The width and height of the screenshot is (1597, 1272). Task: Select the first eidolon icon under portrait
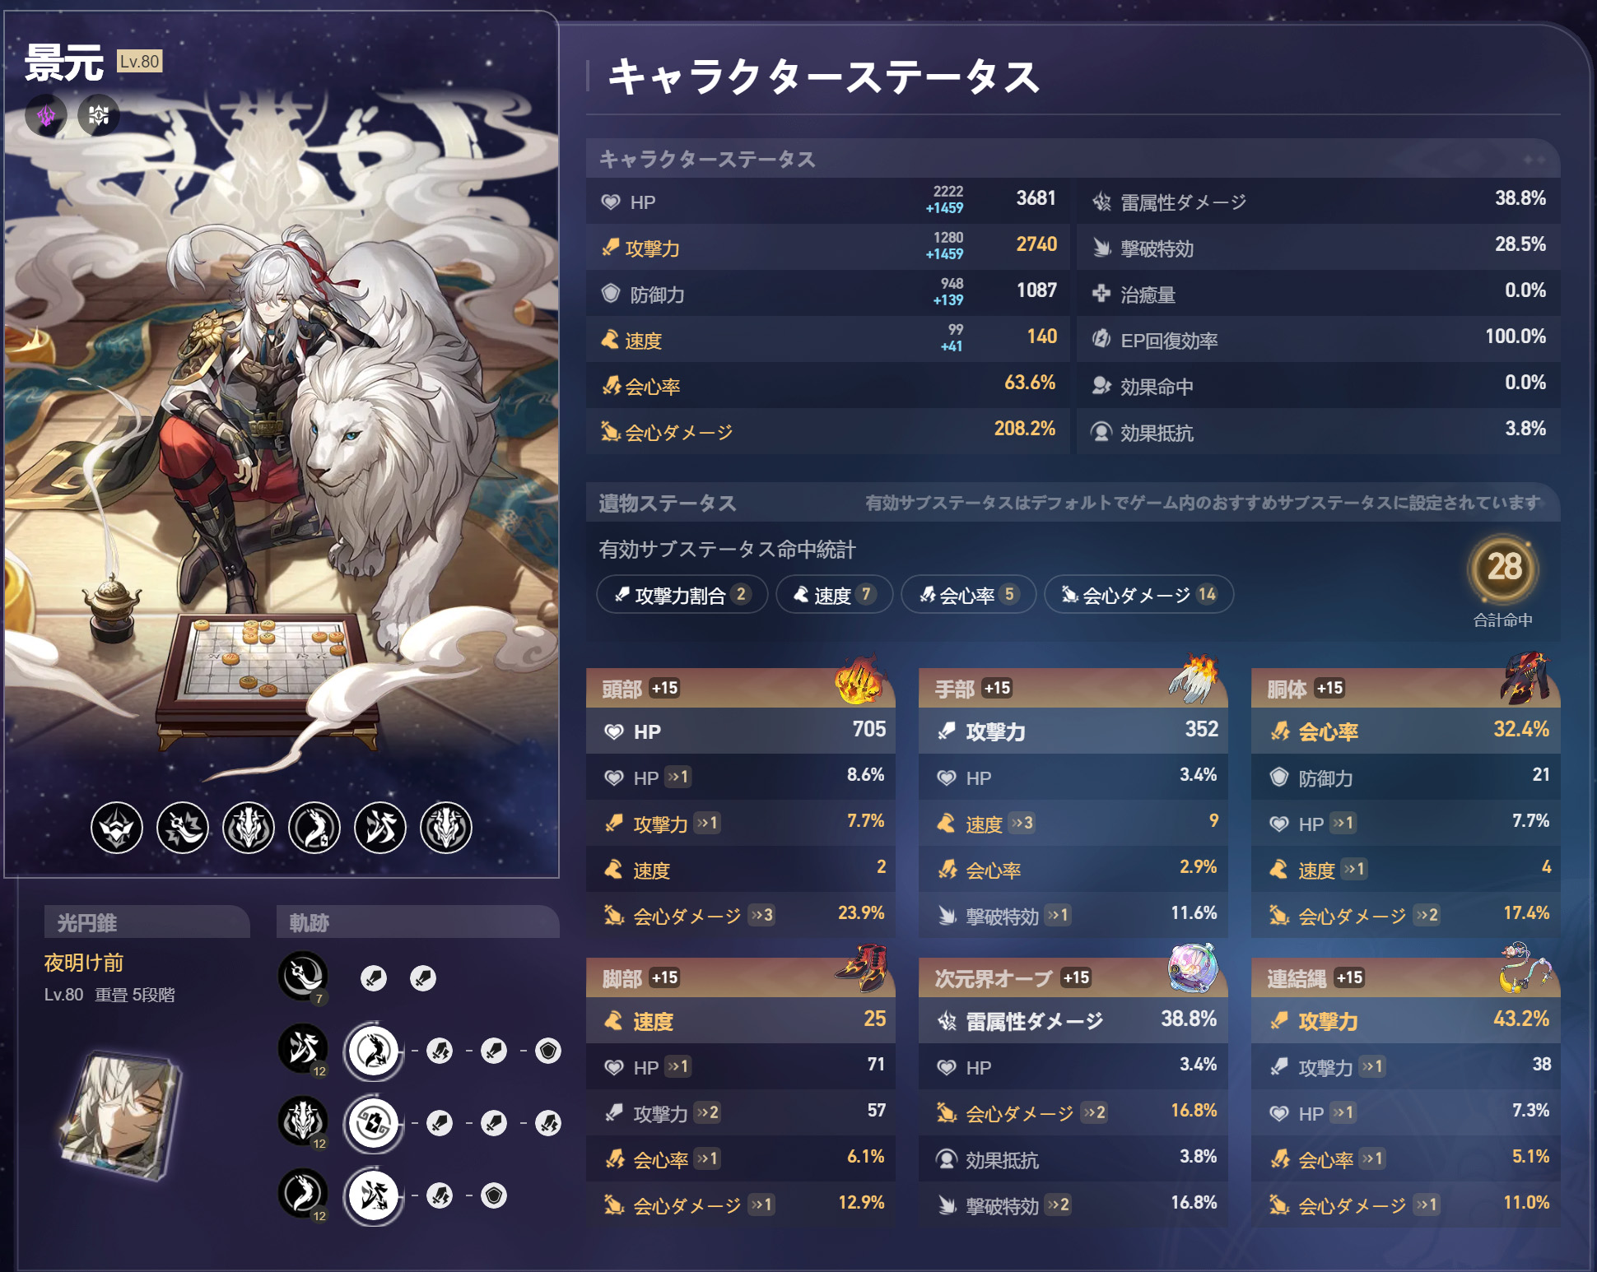tap(117, 828)
